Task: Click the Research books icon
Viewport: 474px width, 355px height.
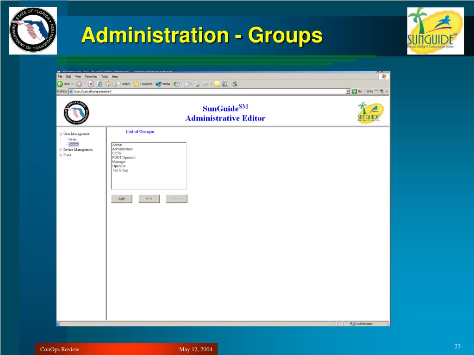Action: [225, 84]
